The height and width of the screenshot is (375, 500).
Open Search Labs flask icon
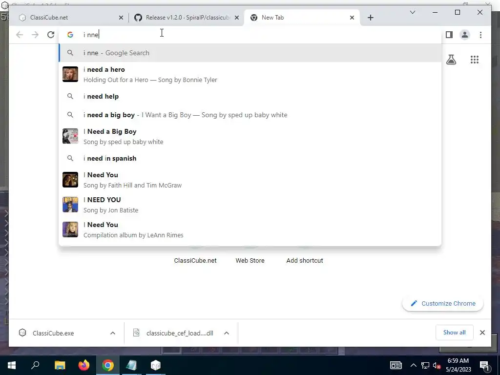pyautogui.click(x=451, y=60)
